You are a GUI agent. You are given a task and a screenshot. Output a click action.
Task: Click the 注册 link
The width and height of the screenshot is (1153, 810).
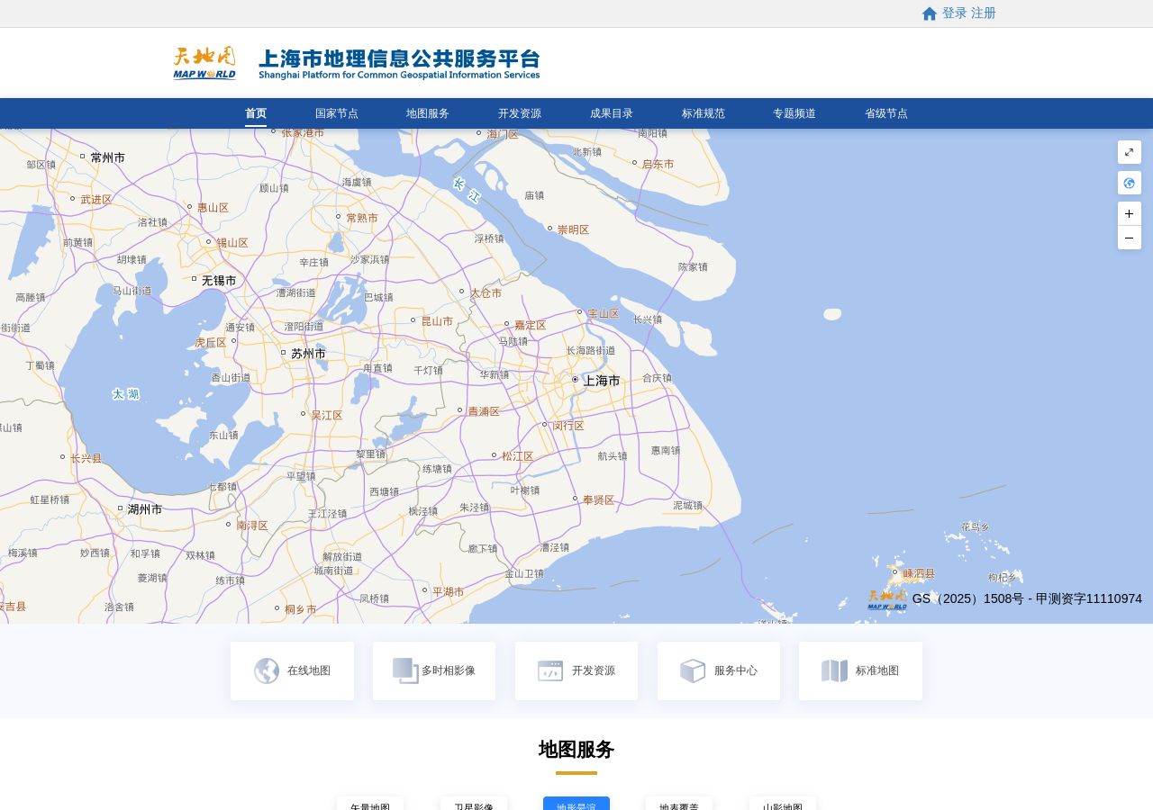(x=984, y=13)
